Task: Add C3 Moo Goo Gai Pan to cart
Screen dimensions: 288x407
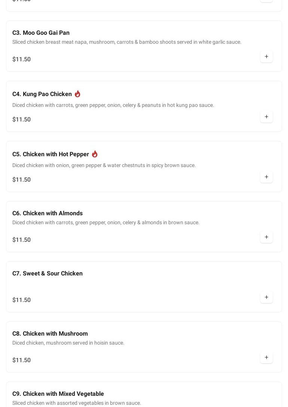Action: [x=266, y=57]
